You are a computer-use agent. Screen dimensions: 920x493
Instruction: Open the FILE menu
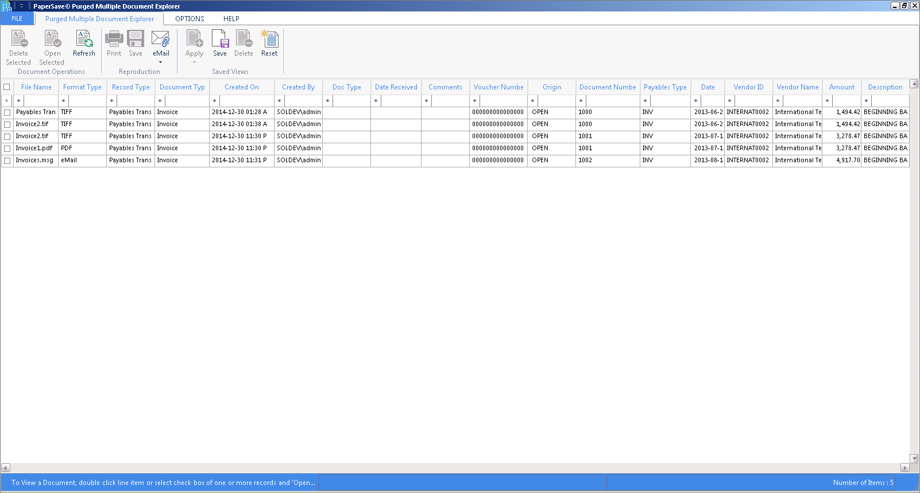click(x=17, y=18)
